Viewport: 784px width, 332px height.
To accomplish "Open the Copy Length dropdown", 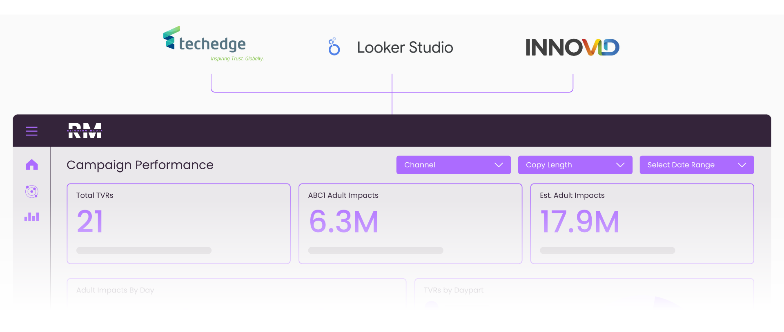I will pos(575,165).
